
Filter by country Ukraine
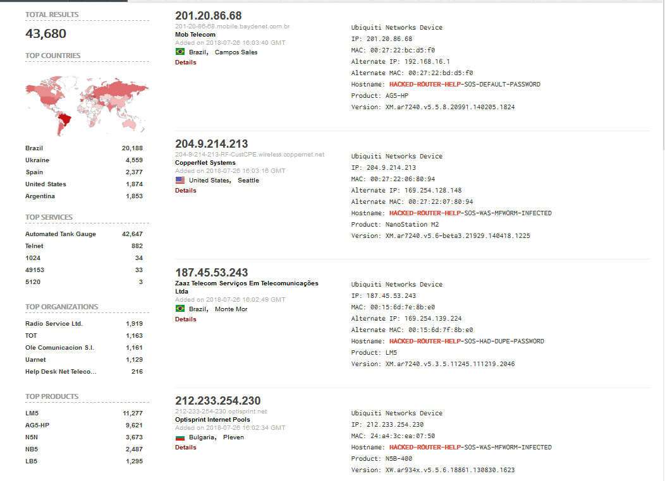tap(37, 160)
